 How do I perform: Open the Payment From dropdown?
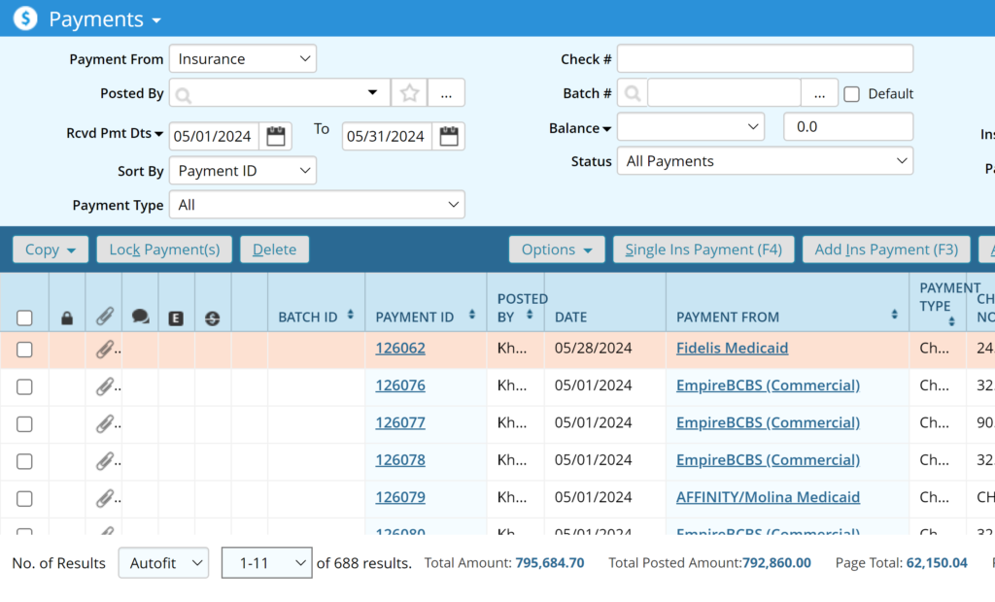pos(243,59)
